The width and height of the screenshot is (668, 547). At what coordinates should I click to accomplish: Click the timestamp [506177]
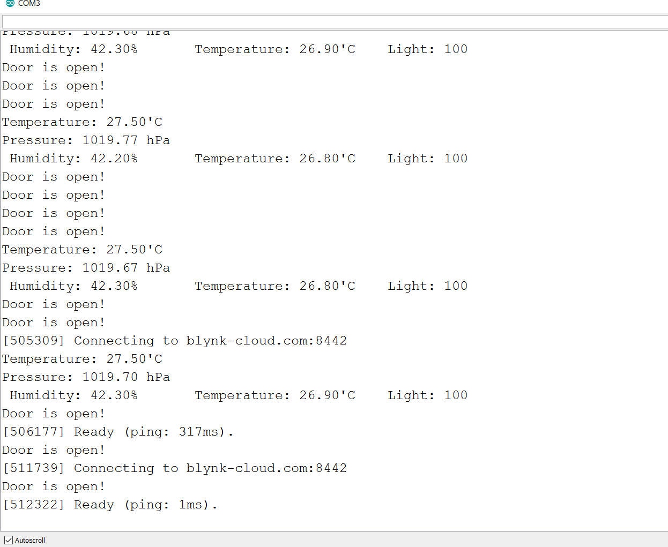(34, 432)
